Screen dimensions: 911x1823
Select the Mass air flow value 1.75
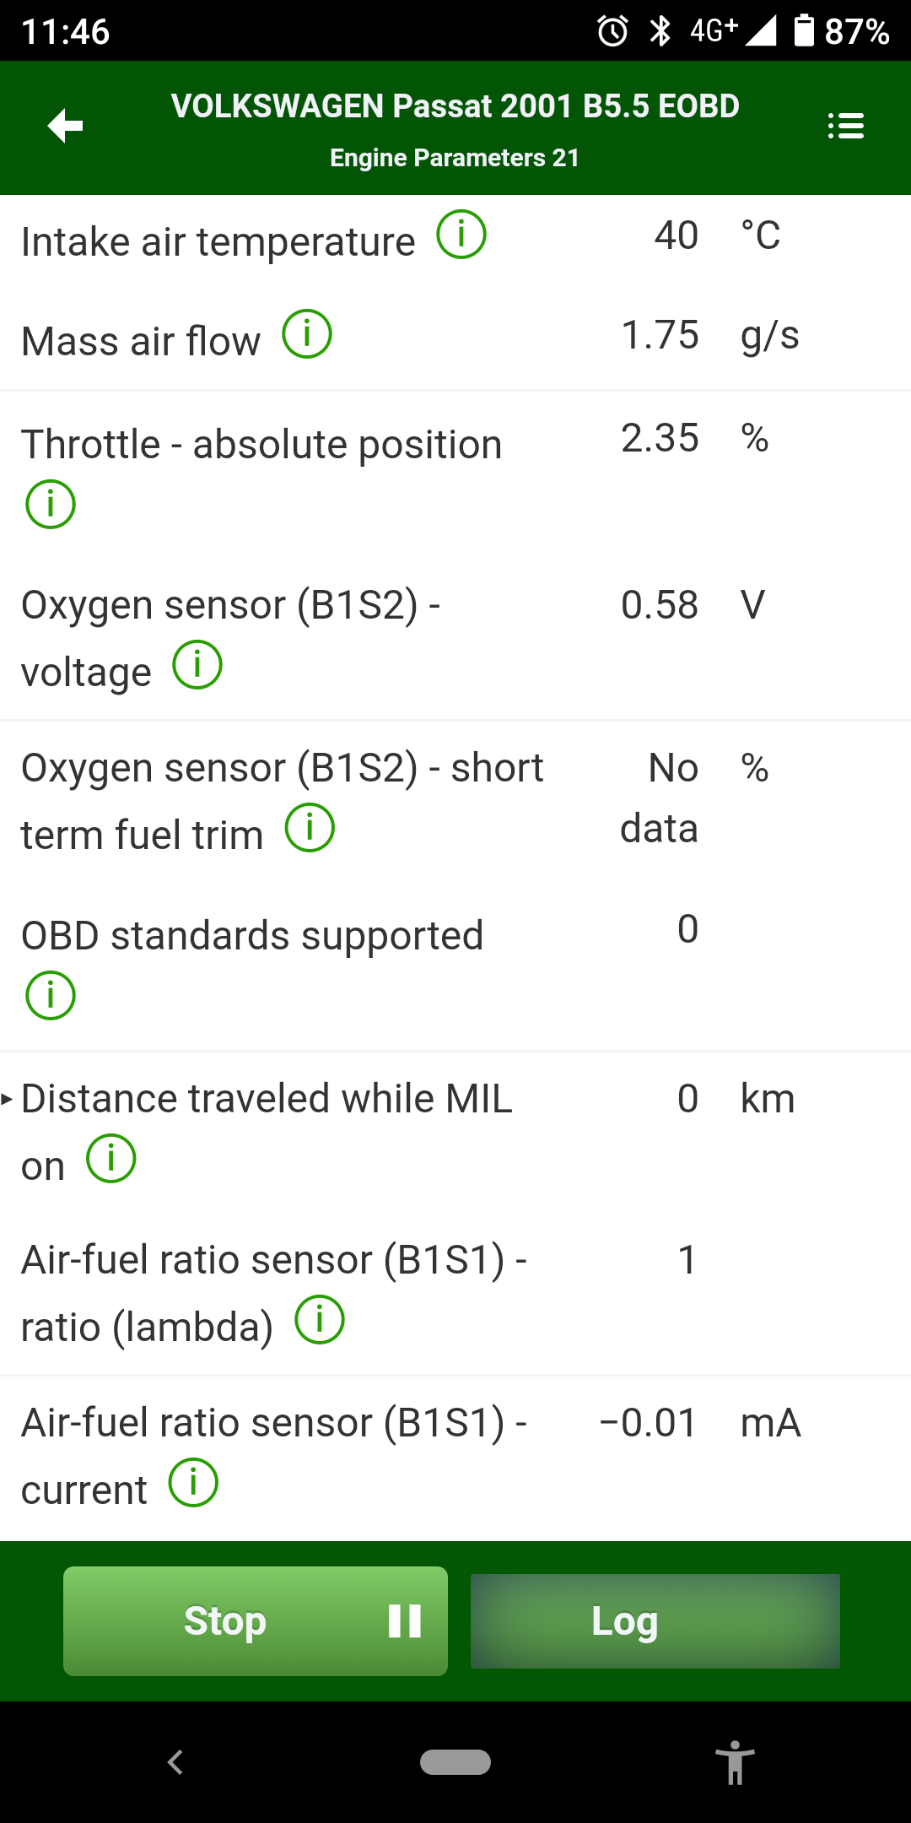(x=660, y=335)
